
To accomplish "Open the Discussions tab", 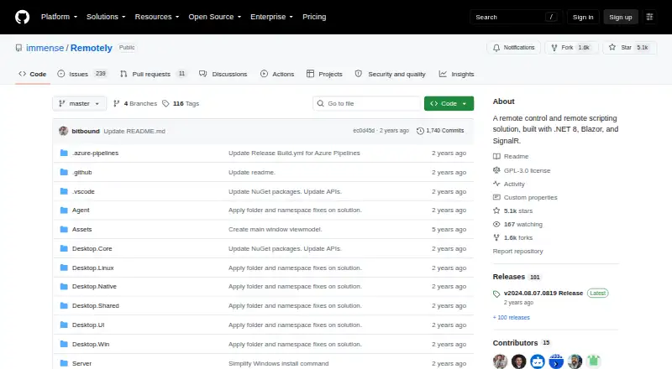I will tap(223, 74).
